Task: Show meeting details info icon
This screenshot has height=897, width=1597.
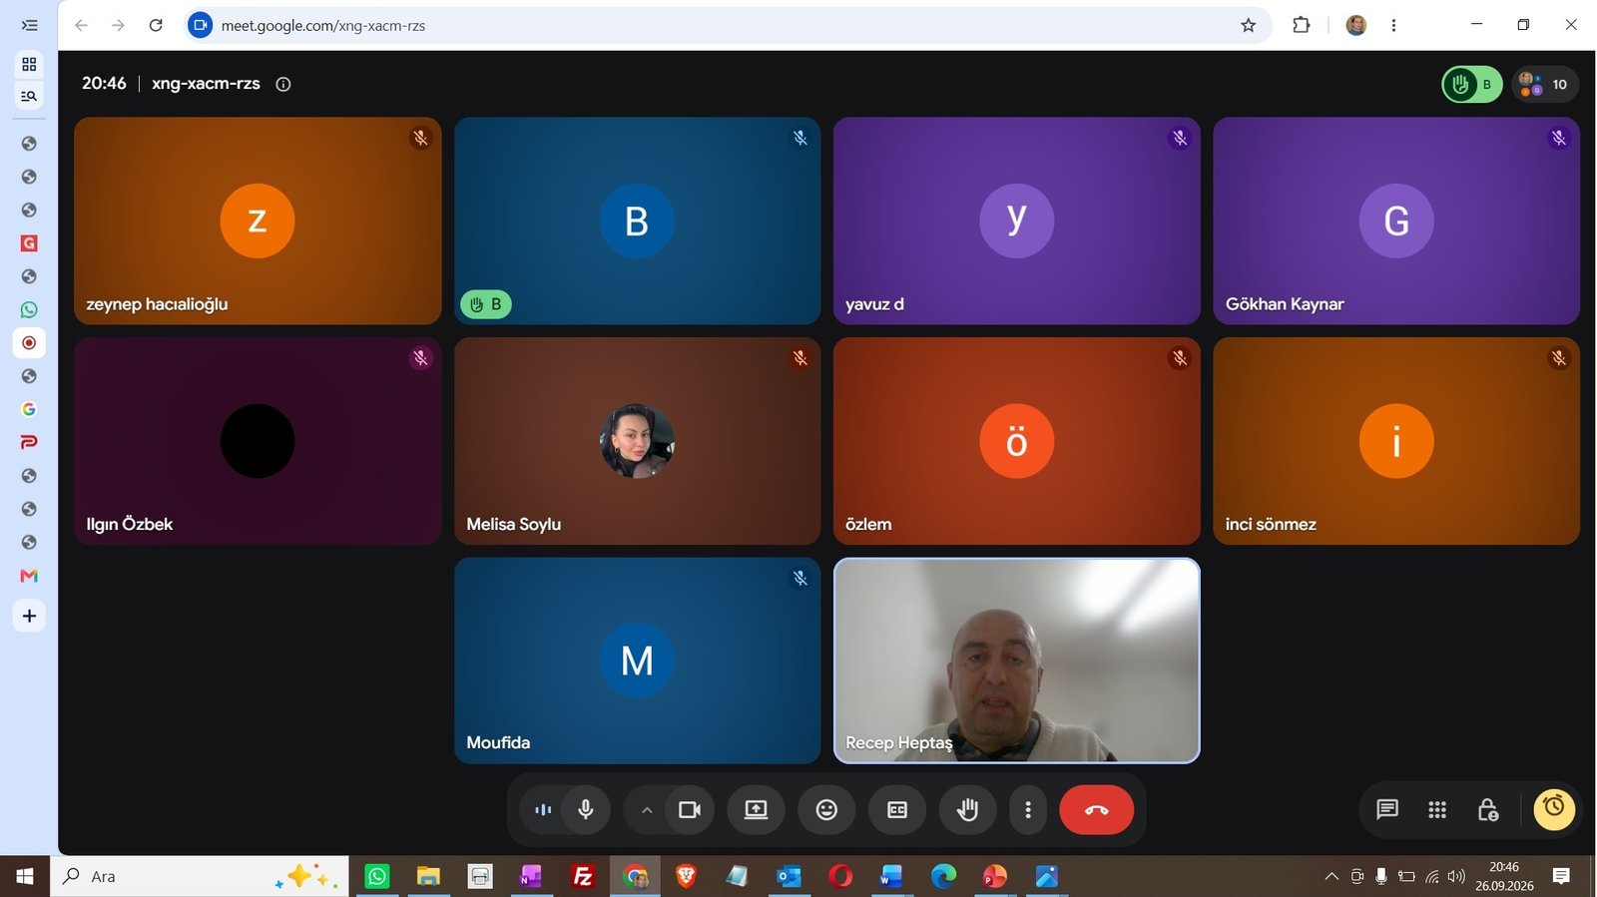Action: 283,84
